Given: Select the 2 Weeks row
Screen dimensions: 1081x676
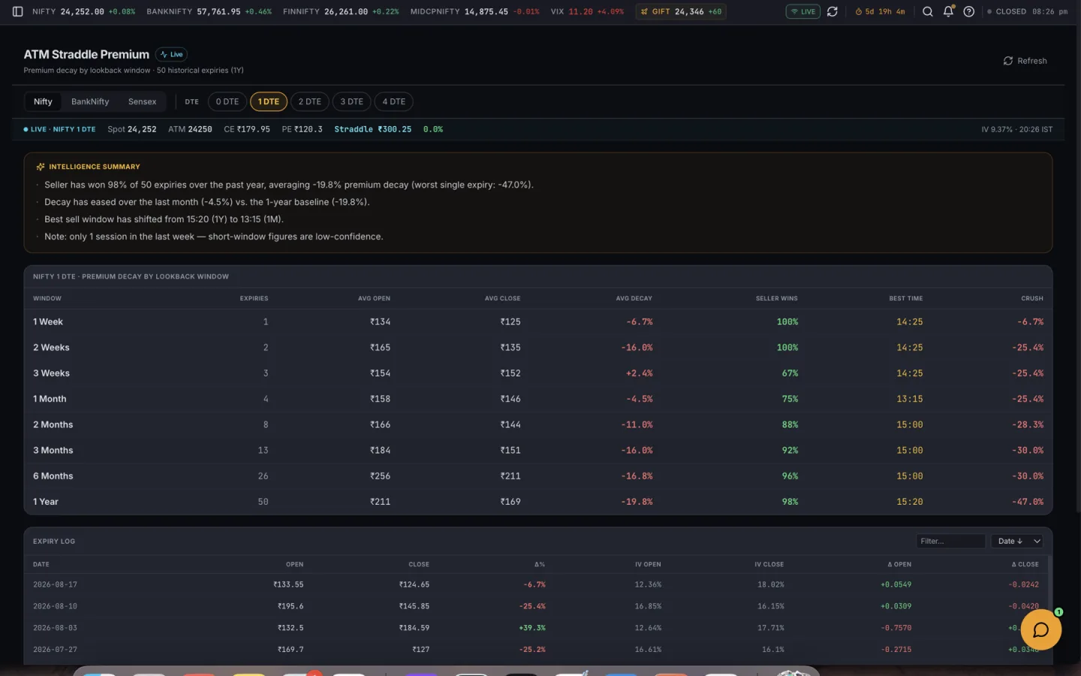Looking at the screenshot, I should [x=537, y=348].
